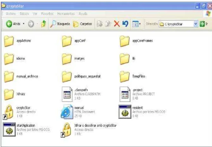Click the appCoreFrames folder name

143,41
